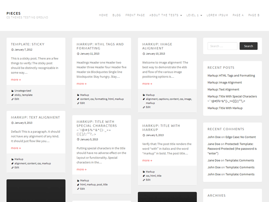Focus the Search input field
Viewport: 269px width, 202px height.
222,46
